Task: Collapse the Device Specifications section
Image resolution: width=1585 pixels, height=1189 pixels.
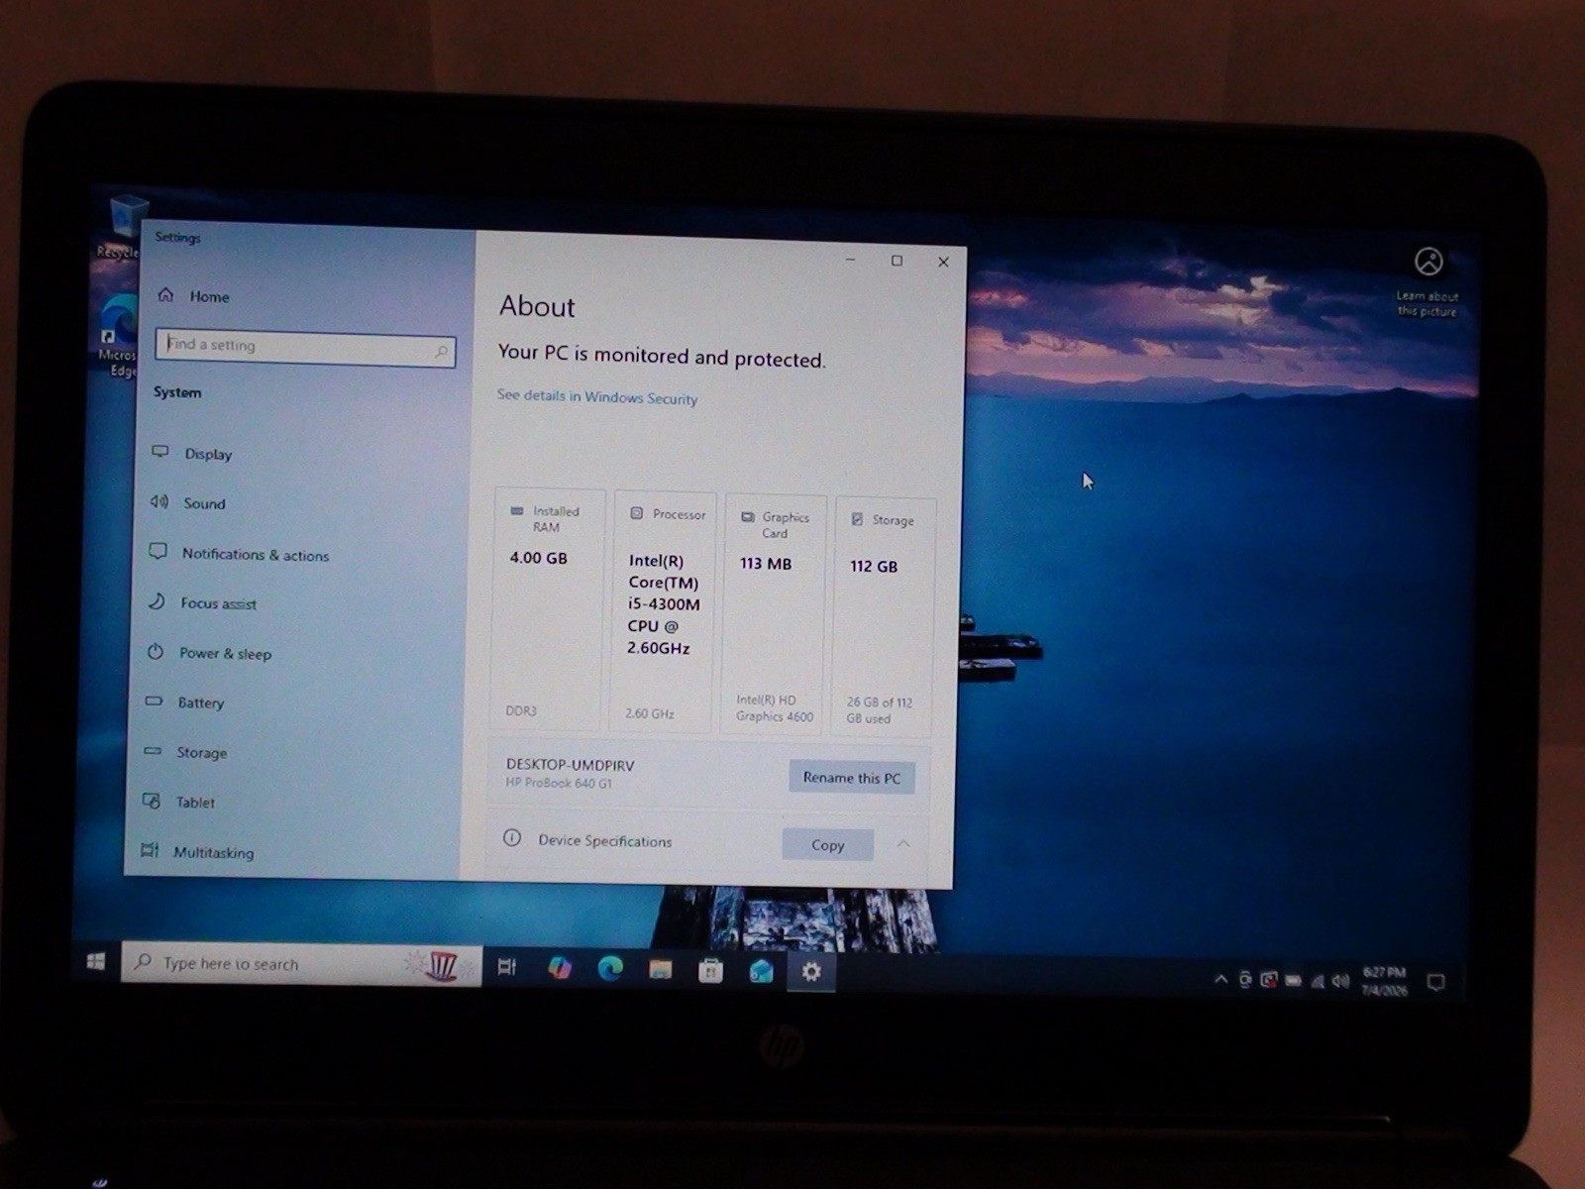Action: [903, 844]
